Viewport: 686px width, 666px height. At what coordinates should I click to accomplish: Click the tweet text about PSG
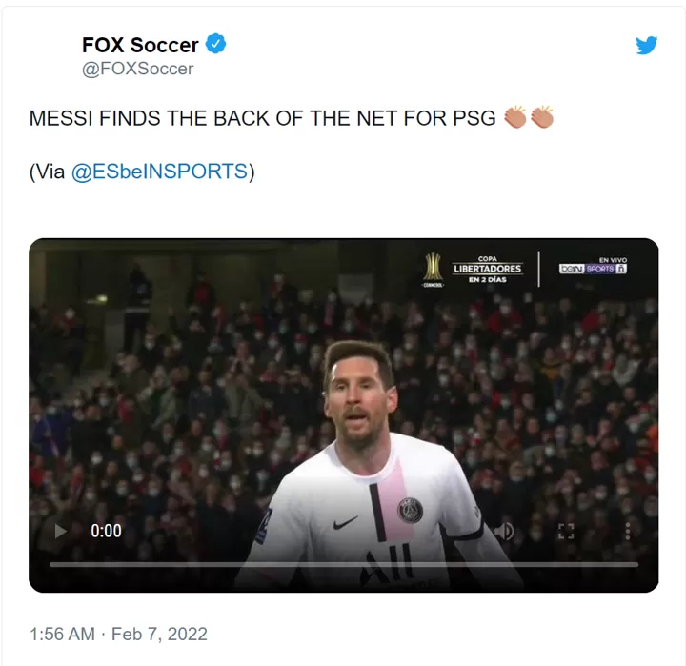coord(262,118)
